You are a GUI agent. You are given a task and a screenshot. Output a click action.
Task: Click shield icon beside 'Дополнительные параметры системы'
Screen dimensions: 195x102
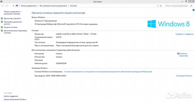pos(2,31)
